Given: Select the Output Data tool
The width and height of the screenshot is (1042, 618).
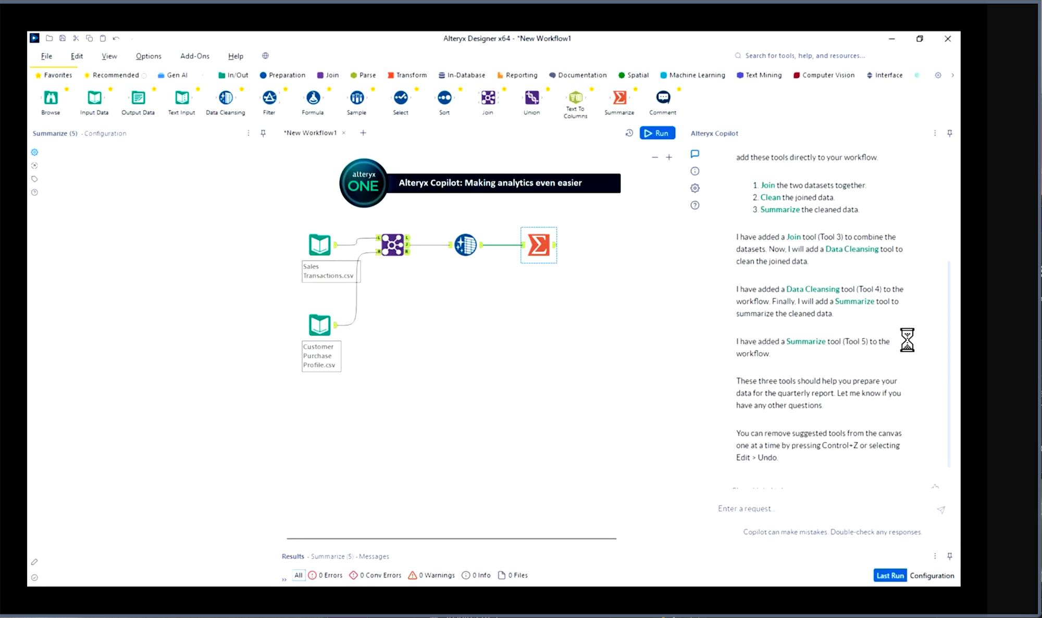Looking at the screenshot, I should click(138, 97).
